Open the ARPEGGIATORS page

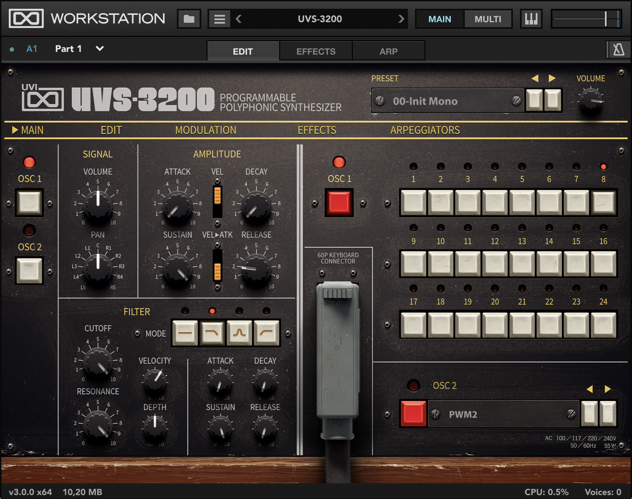pyautogui.click(x=425, y=130)
